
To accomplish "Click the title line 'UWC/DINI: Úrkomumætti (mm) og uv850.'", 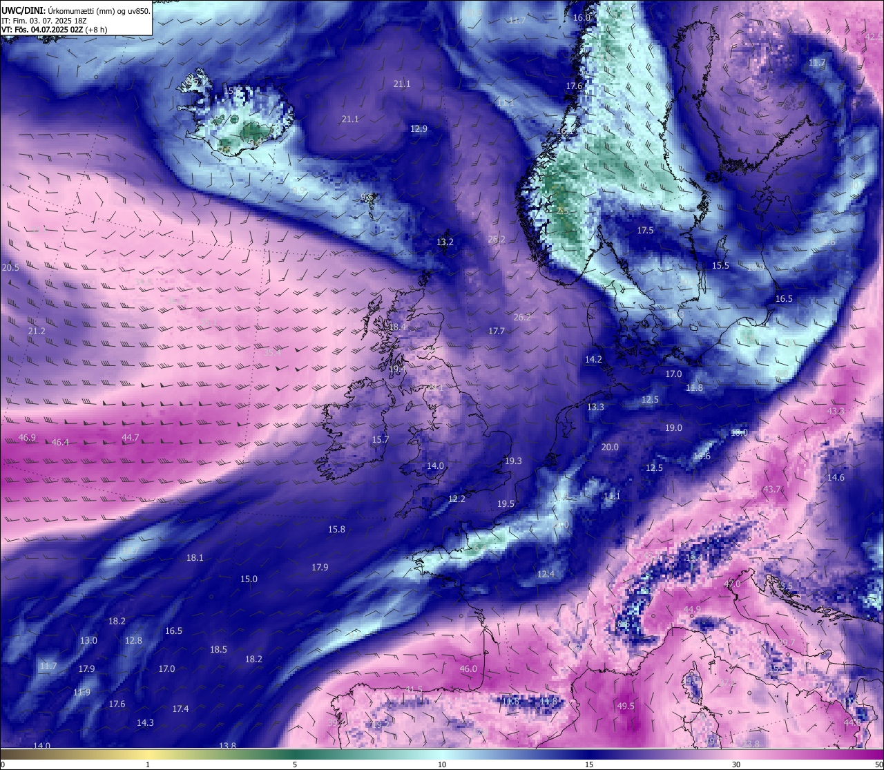I will click(76, 10).
